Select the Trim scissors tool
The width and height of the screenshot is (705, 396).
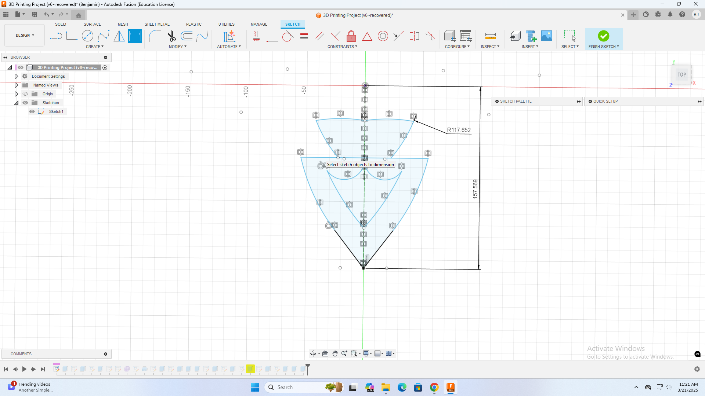(171, 36)
